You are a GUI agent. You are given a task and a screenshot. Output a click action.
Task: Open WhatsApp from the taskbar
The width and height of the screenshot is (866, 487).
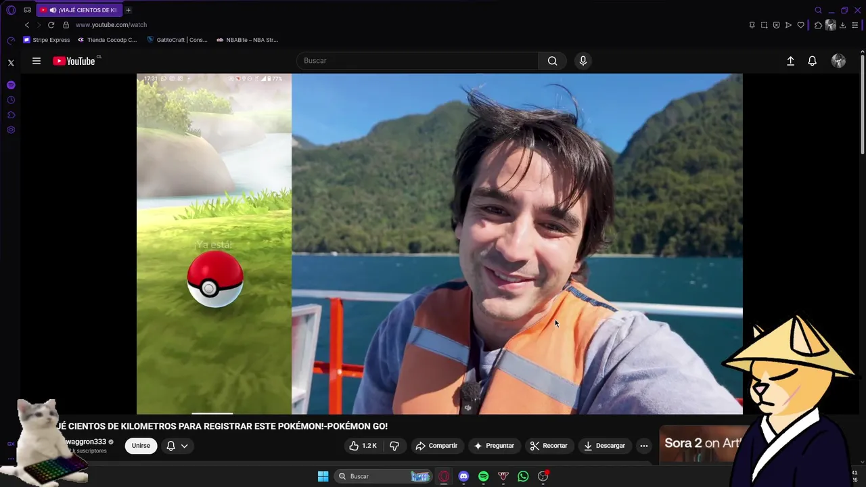point(523,476)
